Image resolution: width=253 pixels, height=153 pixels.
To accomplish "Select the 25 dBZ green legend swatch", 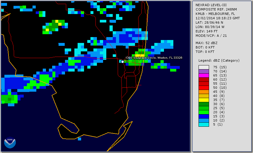I will coord(204,108).
